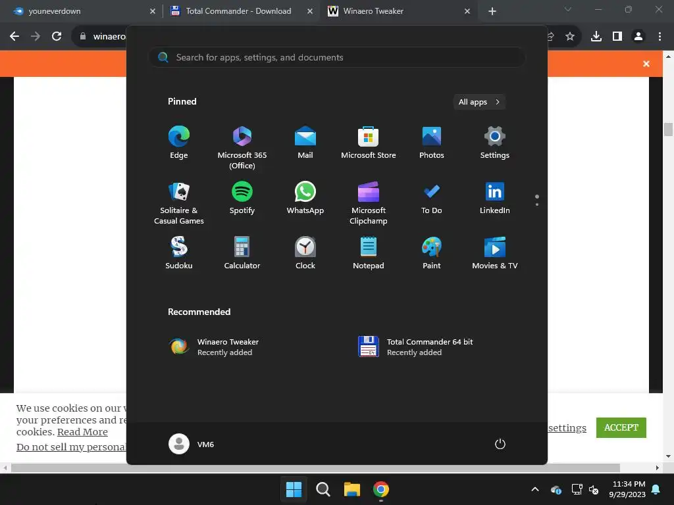The height and width of the screenshot is (505, 674).
Task: Bookmark this page with the star
Action: [570, 36]
